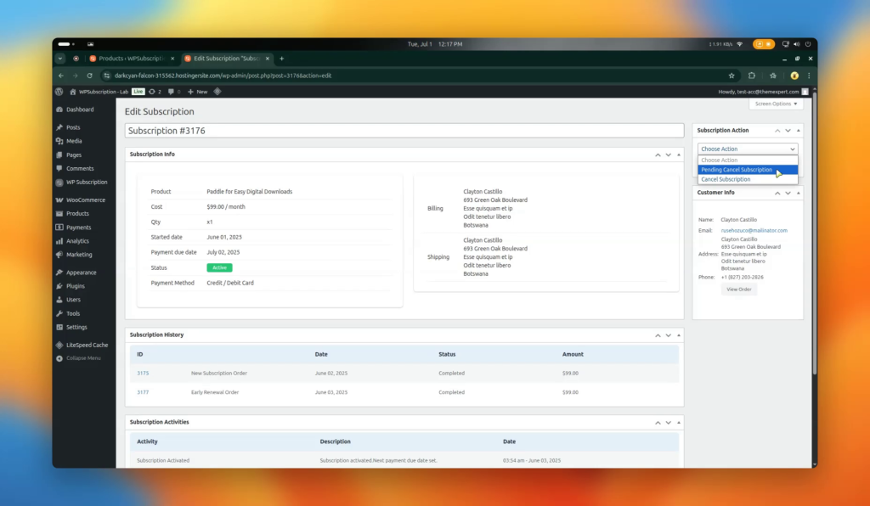Click the Analytics bar chart icon

[x=59, y=241]
